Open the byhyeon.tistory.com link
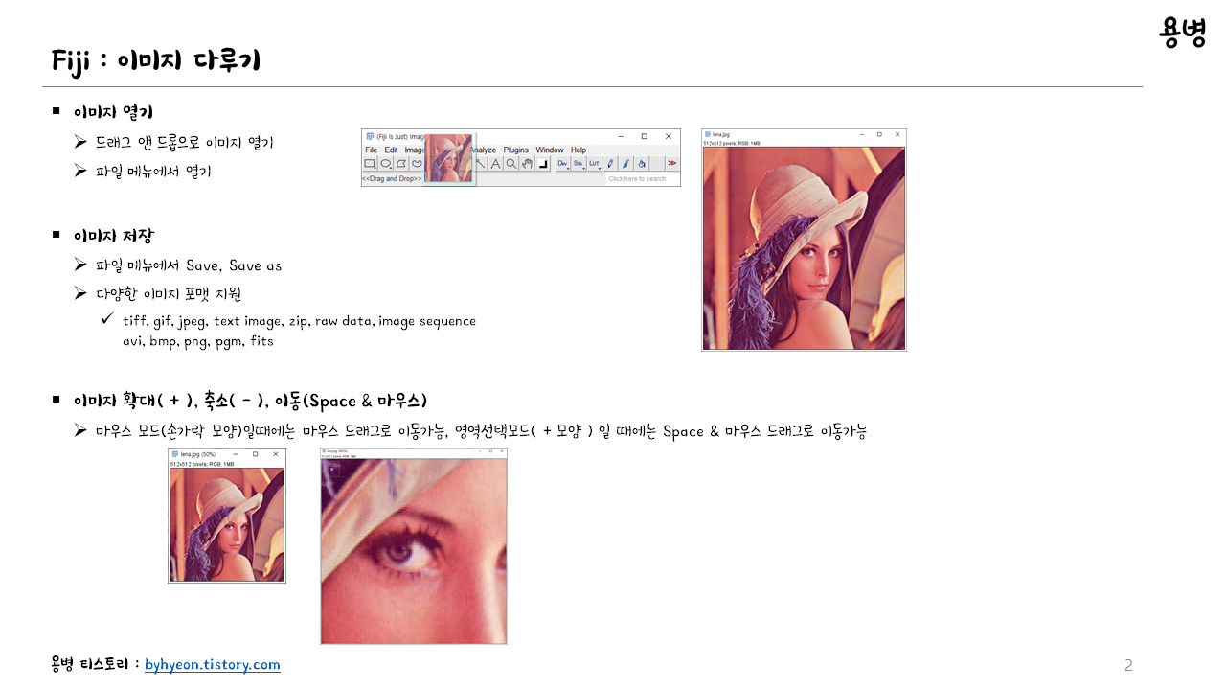1226x690 pixels. point(213,665)
